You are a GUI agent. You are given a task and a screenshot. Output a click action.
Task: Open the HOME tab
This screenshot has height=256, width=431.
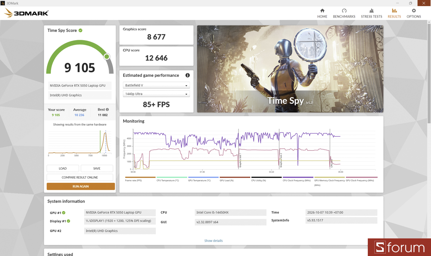(x=322, y=13)
